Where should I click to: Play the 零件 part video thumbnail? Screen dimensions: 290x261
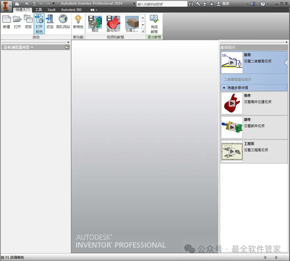click(x=232, y=103)
